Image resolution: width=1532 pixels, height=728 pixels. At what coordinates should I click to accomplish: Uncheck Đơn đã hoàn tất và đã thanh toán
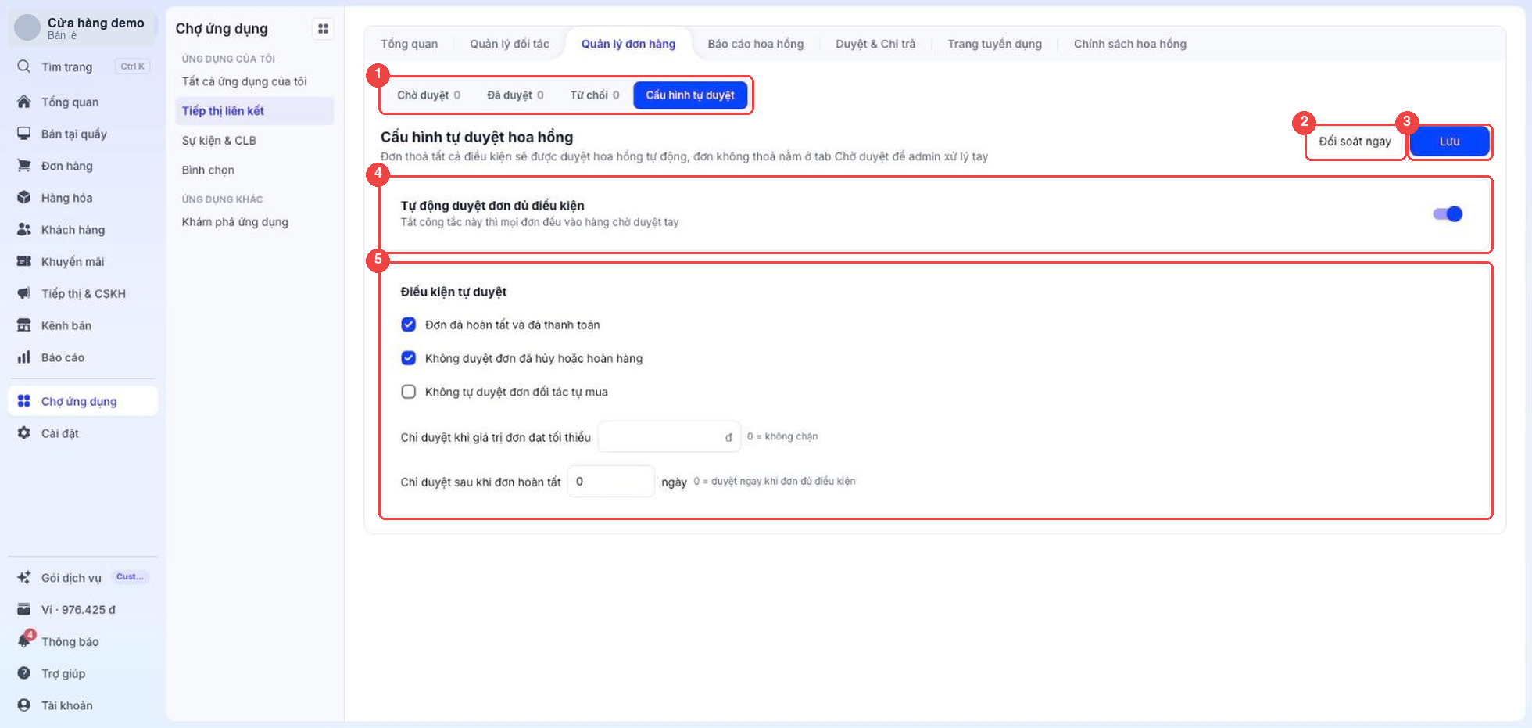pos(409,325)
